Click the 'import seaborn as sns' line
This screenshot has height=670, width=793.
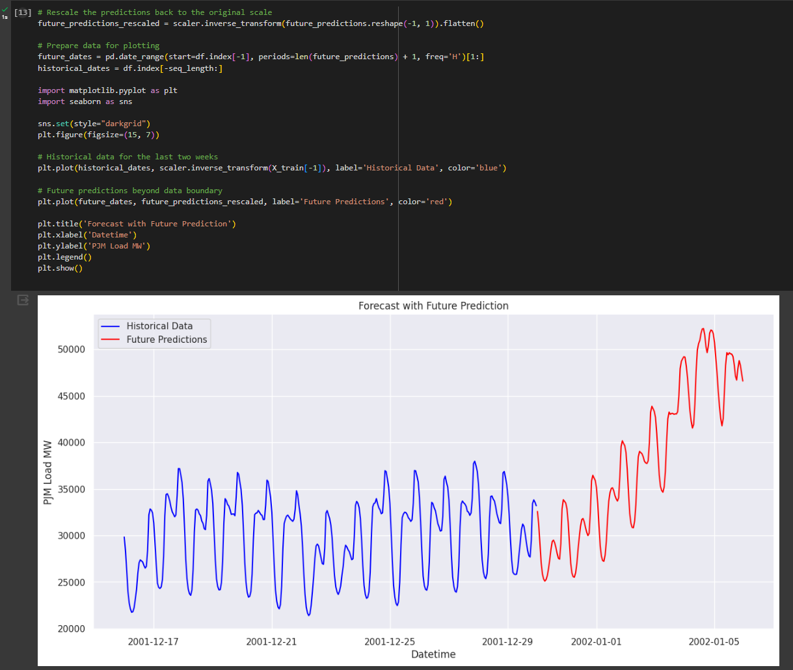click(85, 101)
